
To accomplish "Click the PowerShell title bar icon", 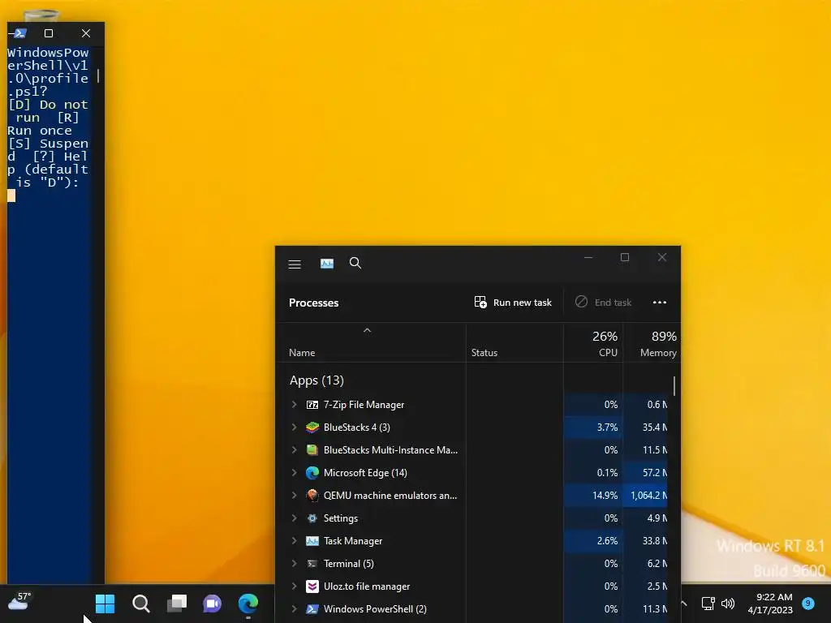I will click(19, 33).
